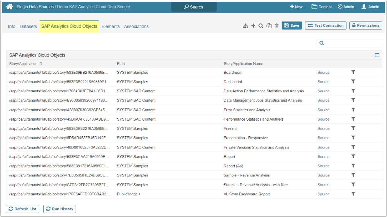This screenshot has height=217, width=387.
Task: Sort by Path column header
Action: pos(121,64)
